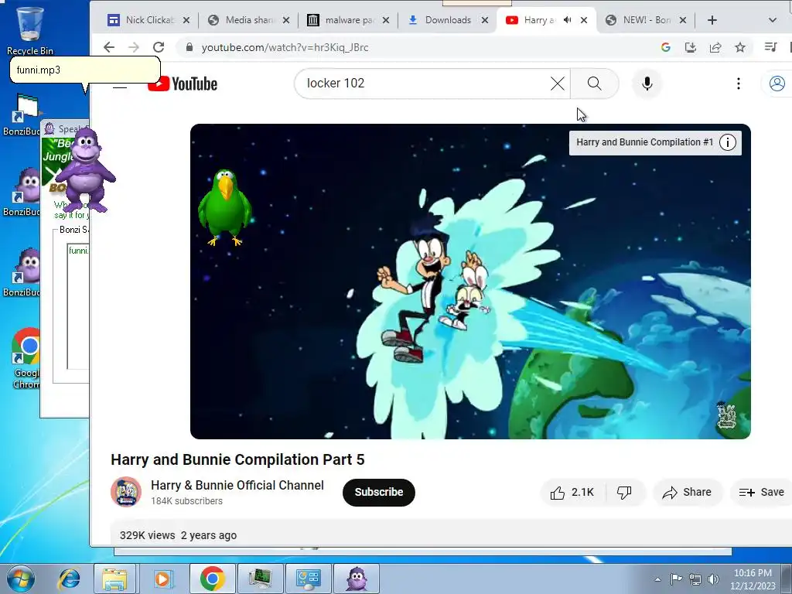Screen dimensions: 792x594
Task: Click the browser forward arrow
Action: pyautogui.click(x=134, y=47)
